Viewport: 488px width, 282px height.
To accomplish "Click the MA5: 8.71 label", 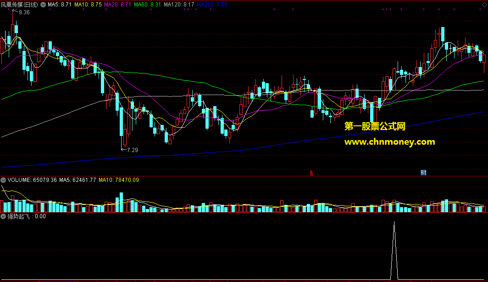I will pyautogui.click(x=60, y=5).
